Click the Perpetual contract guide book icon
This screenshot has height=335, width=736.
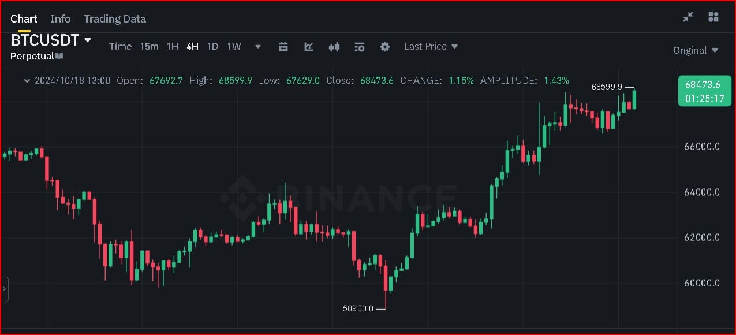click(x=59, y=56)
